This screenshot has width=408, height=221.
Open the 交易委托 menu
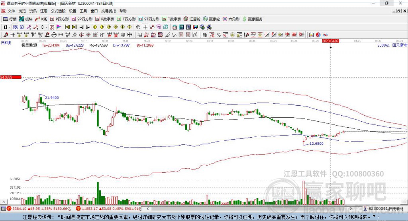pyautogui.click(x=108, y=11)
